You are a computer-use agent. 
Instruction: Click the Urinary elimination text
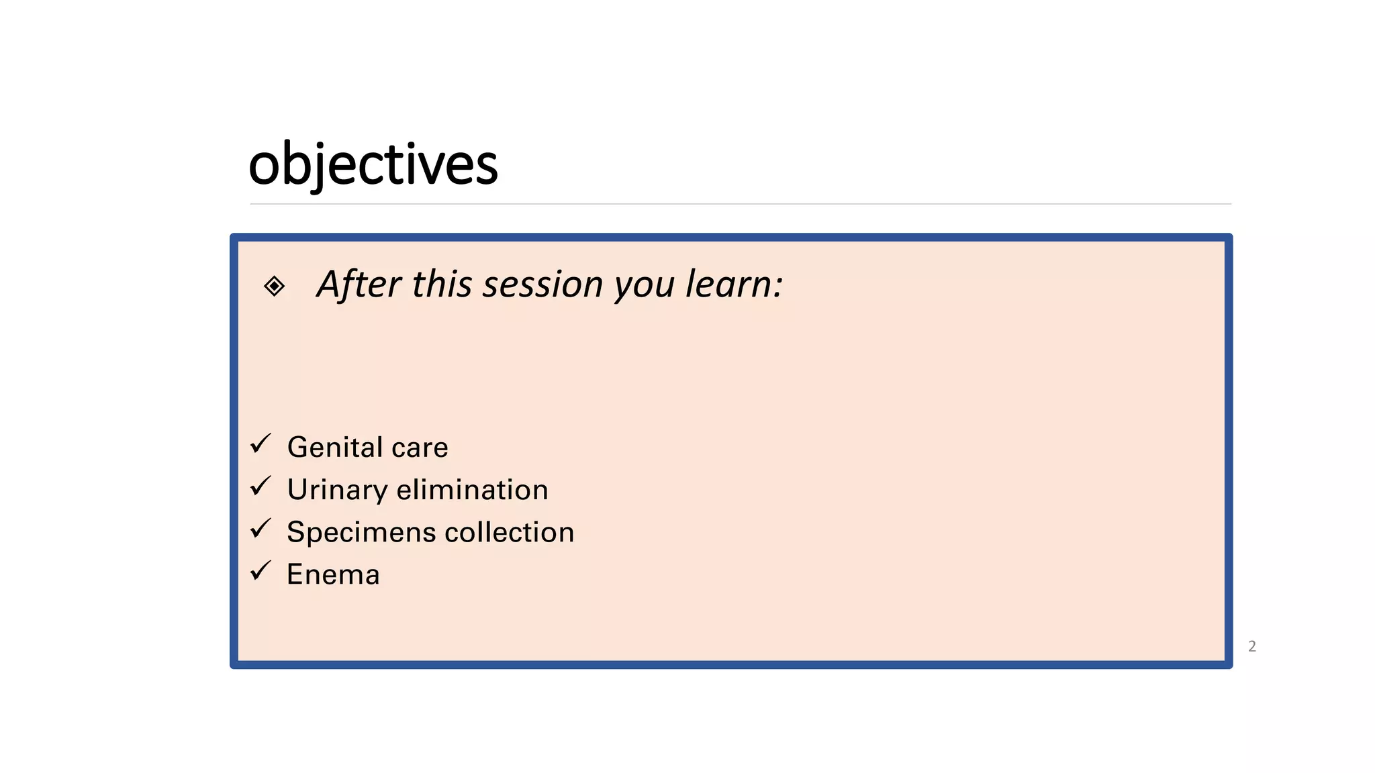[418, 490]
